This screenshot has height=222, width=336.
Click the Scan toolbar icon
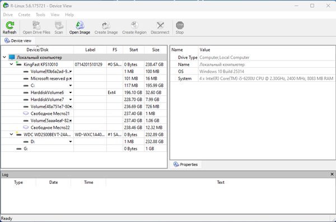click(59, 25)
